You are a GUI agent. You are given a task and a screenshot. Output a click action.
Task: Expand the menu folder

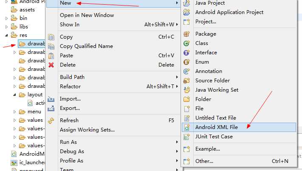[x=14, y=112]
